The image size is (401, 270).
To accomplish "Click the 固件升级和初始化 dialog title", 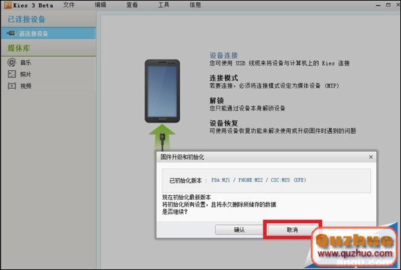I will [182, 157].
